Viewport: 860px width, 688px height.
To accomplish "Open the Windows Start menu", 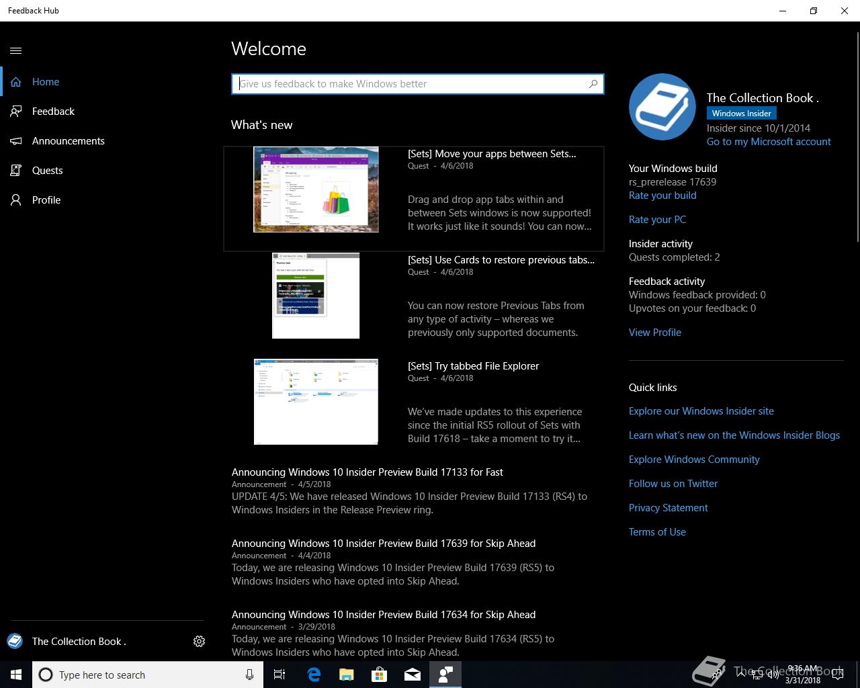I will click(16, 675).
